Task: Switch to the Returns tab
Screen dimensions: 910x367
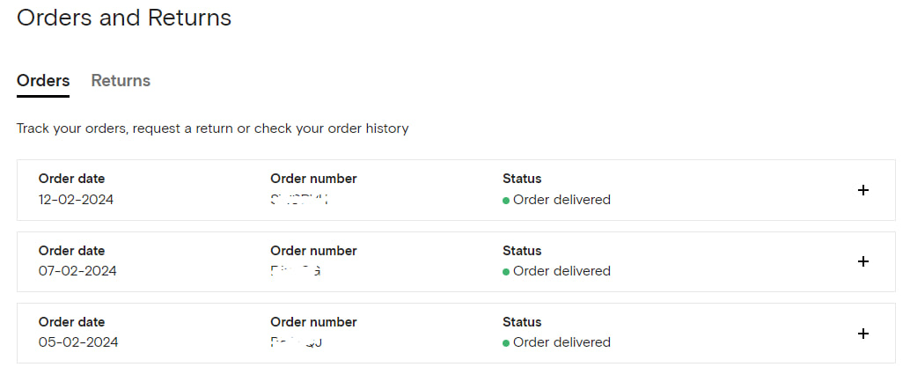Action: pyautogui.click(x=121, y=81)
